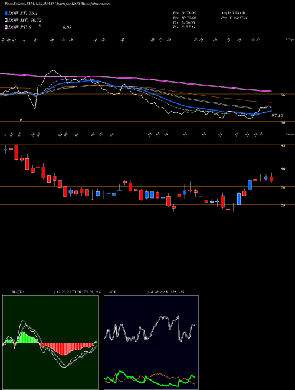Click the '80' price axis label
Image resolution: width=295 pixels, height=390 pixels.
(283, 169)
